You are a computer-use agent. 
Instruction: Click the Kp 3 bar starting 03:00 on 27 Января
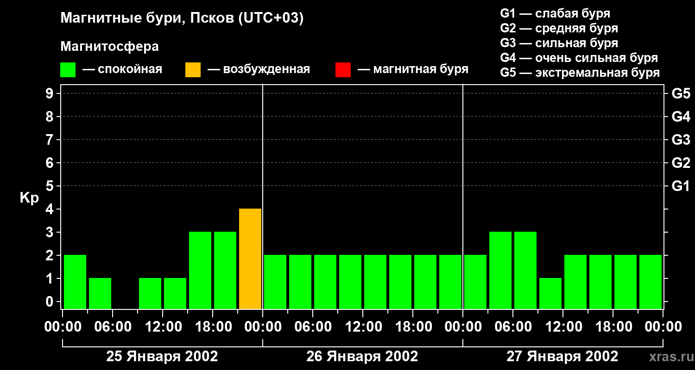click(x=500, y=270)
